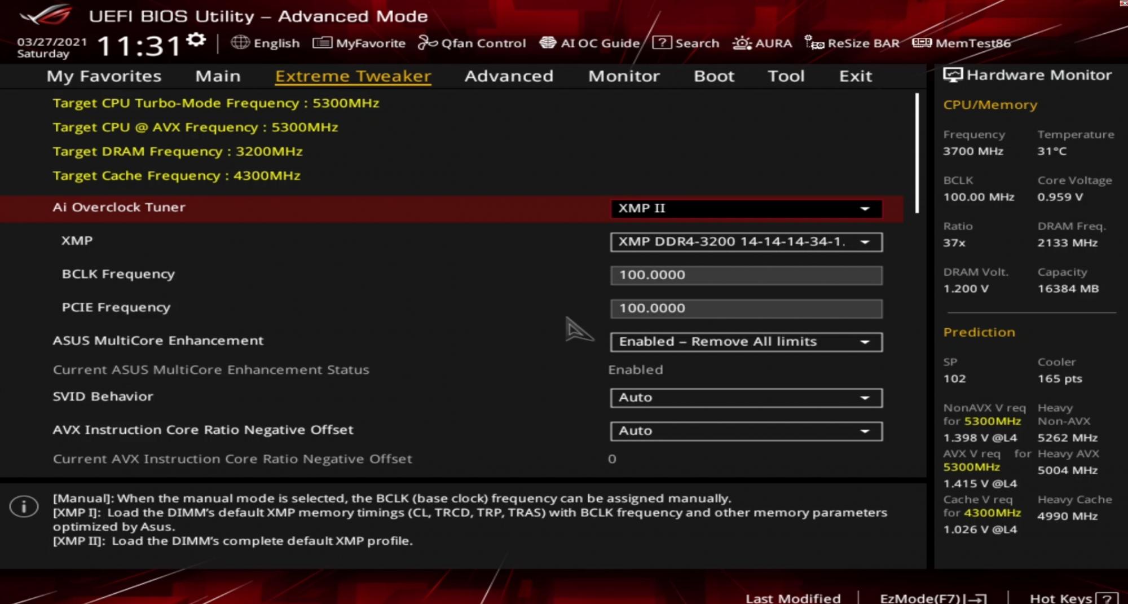Click the vertical scrollbar of settings list

[917, 153]
